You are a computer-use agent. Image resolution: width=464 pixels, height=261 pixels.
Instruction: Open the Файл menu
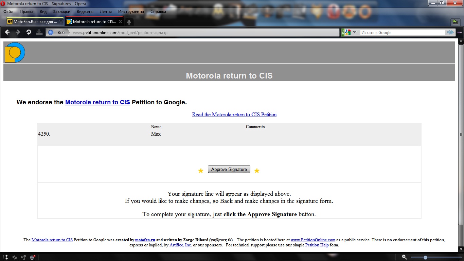[x=8, y=12]
